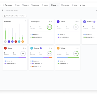Viewport: 97px width, 95px height.
Task: Click Willow's orange avatar in Workload chart
Action: pyautogui.click(x=23, y=42)
